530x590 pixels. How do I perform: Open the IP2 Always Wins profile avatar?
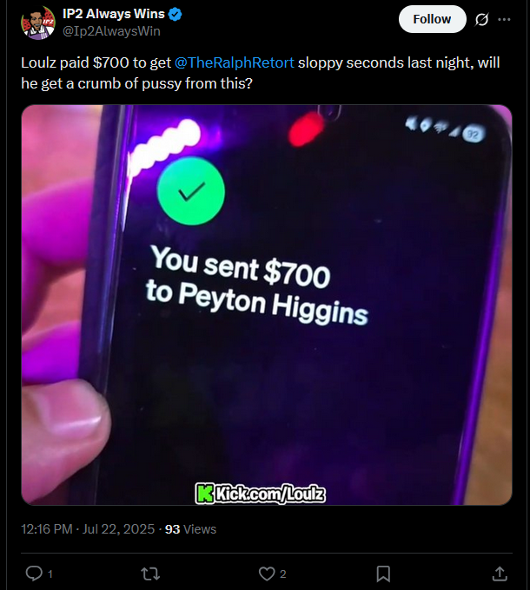[38, 23]
